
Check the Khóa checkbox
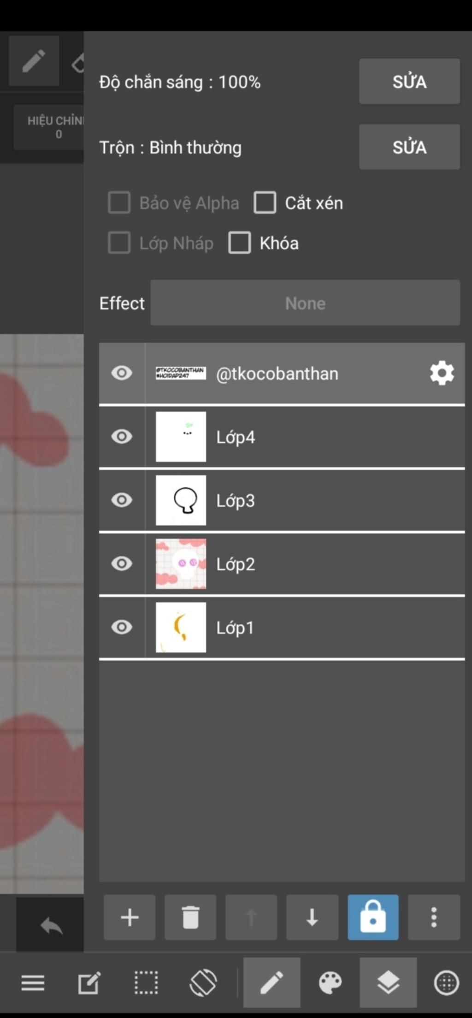[x=240, y=243]
